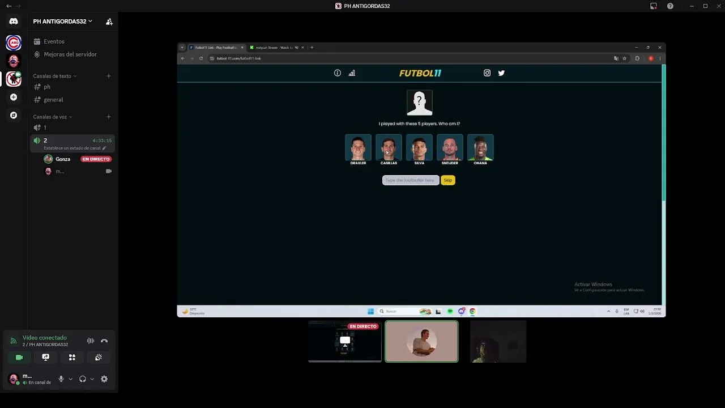This screenshot has height=408, width=725.
Task: Click the streamed taskbar Buscar search box
Action: pyautogui.click(x=405, y=311)
